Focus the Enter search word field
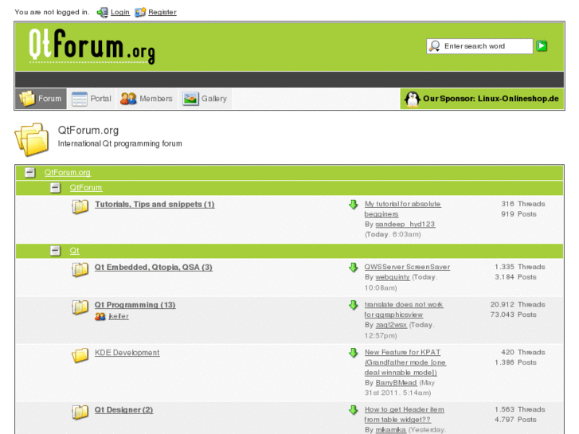The height and width of the screenshot is (434, 579). [x=479, y=46]
